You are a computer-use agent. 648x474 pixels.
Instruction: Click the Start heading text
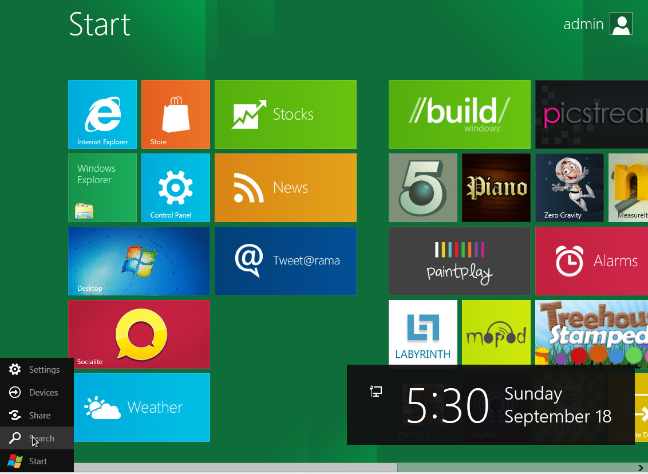(x=100, y=24)
